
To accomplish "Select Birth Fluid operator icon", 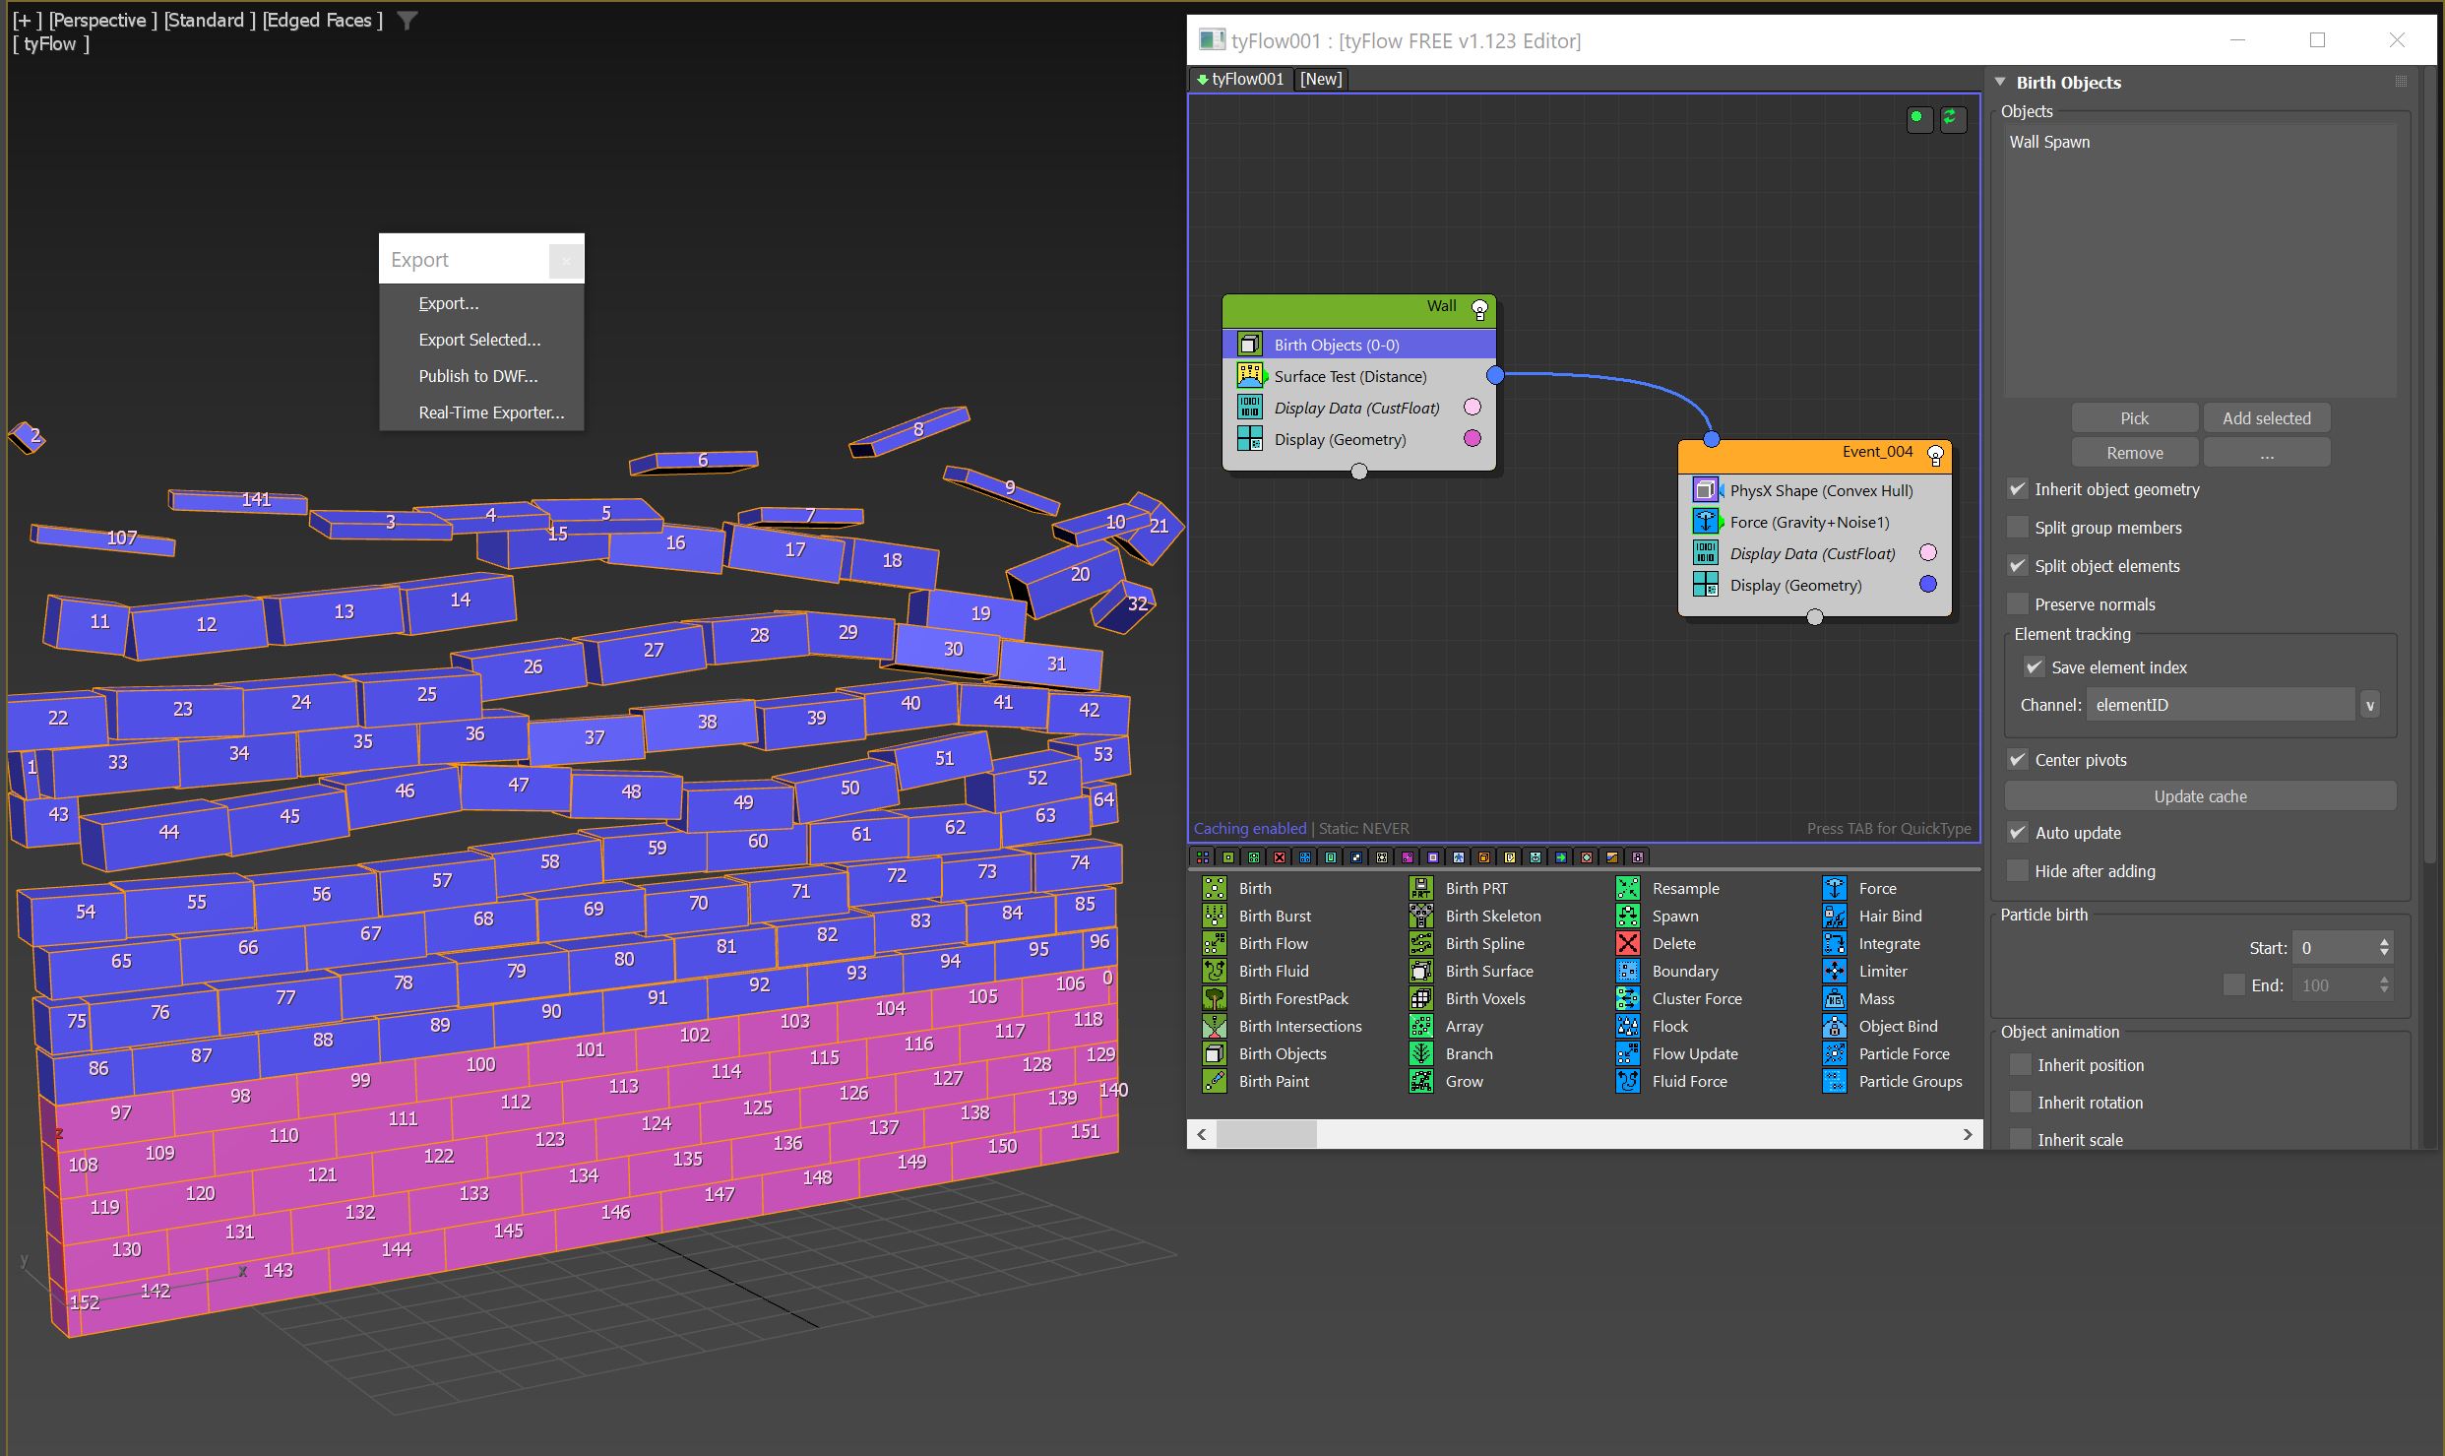I will (1215, 971).
